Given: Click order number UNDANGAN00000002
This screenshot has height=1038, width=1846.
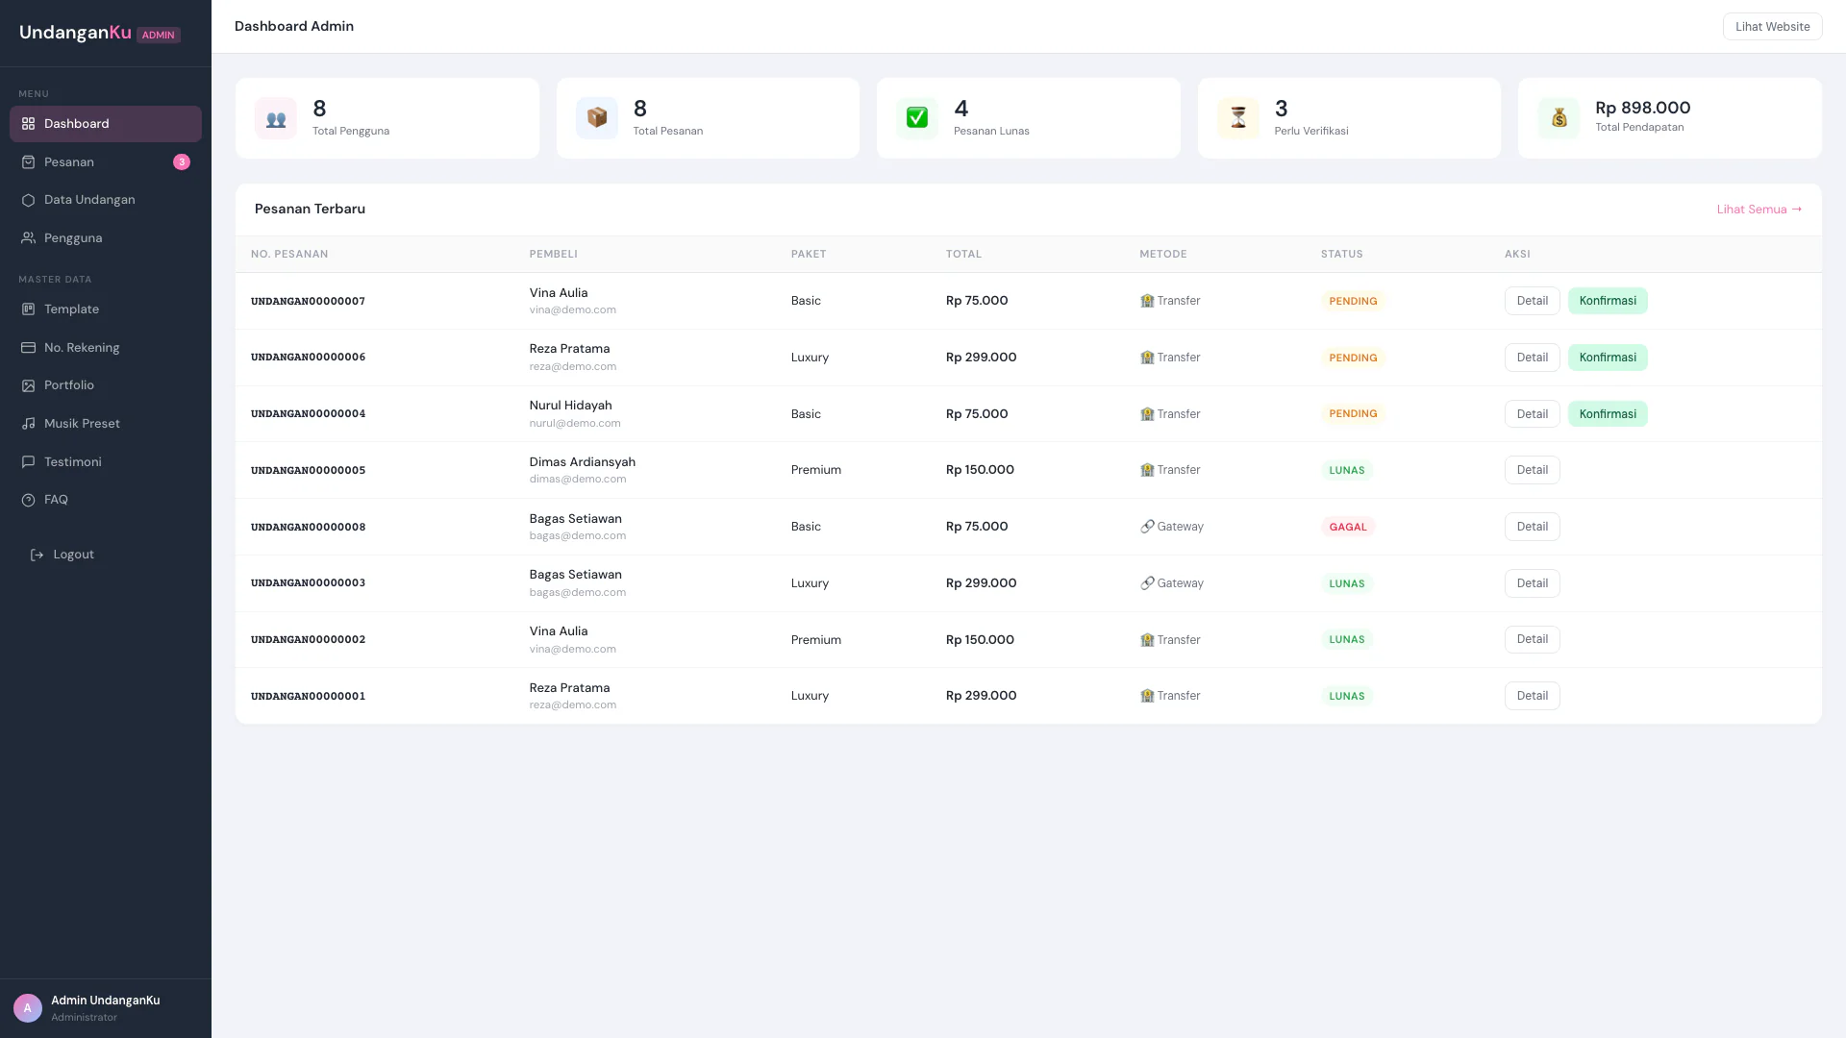Looking at the screenshot, I should 308,640.
